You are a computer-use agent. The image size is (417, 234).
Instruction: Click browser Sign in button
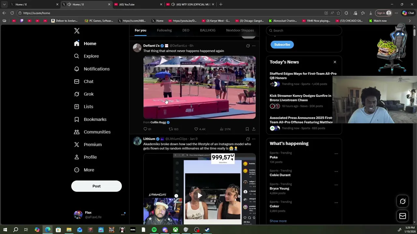[x=383, y=13]
